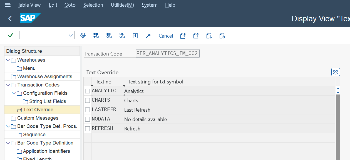350x160 pixels.
Task: Go to next page icon
Action: pyautogui.click(x=209, y=36)
